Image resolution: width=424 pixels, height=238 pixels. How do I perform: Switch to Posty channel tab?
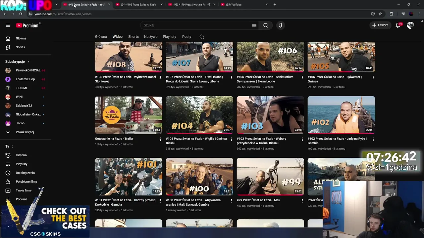pos(187,37)
